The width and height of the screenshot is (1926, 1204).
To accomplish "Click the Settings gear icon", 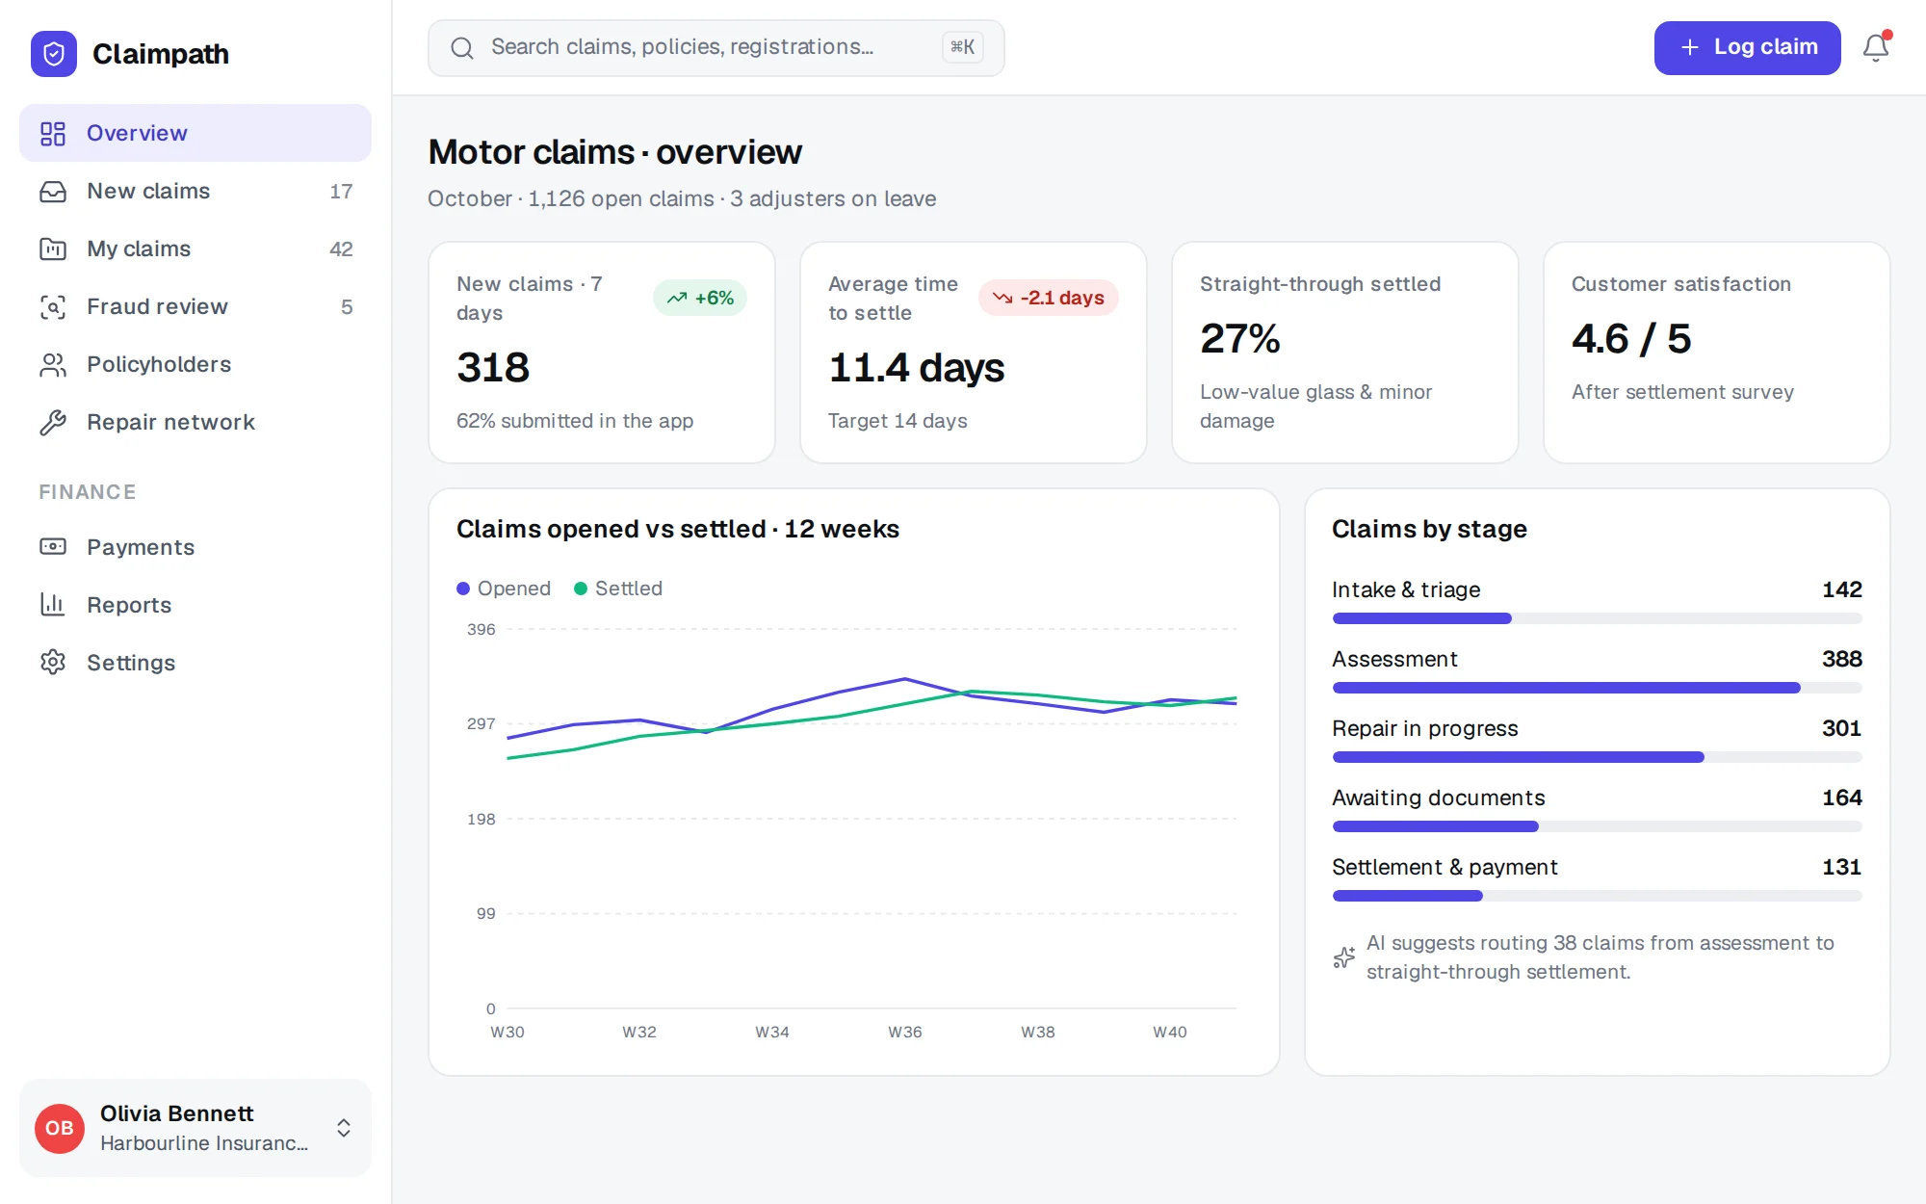I will (53, 663).
